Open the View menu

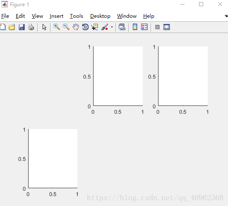[37, 16]
